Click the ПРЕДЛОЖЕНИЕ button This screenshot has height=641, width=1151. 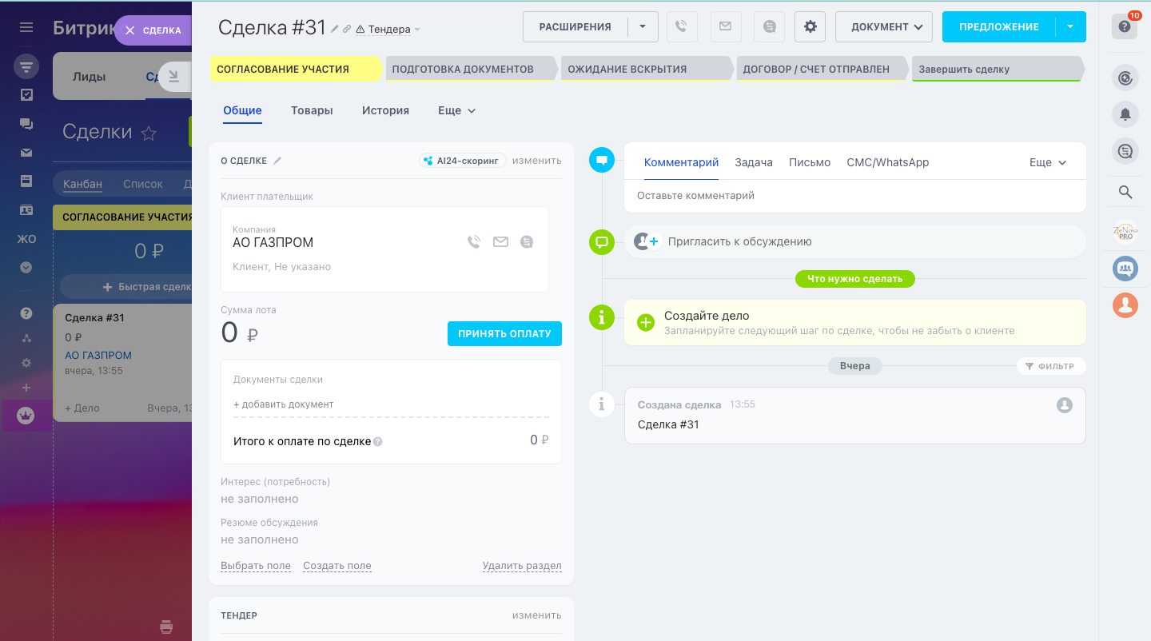tap(999, 26)
